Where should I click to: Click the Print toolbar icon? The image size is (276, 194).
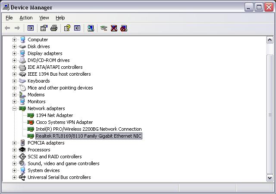(x=54, y=28)
